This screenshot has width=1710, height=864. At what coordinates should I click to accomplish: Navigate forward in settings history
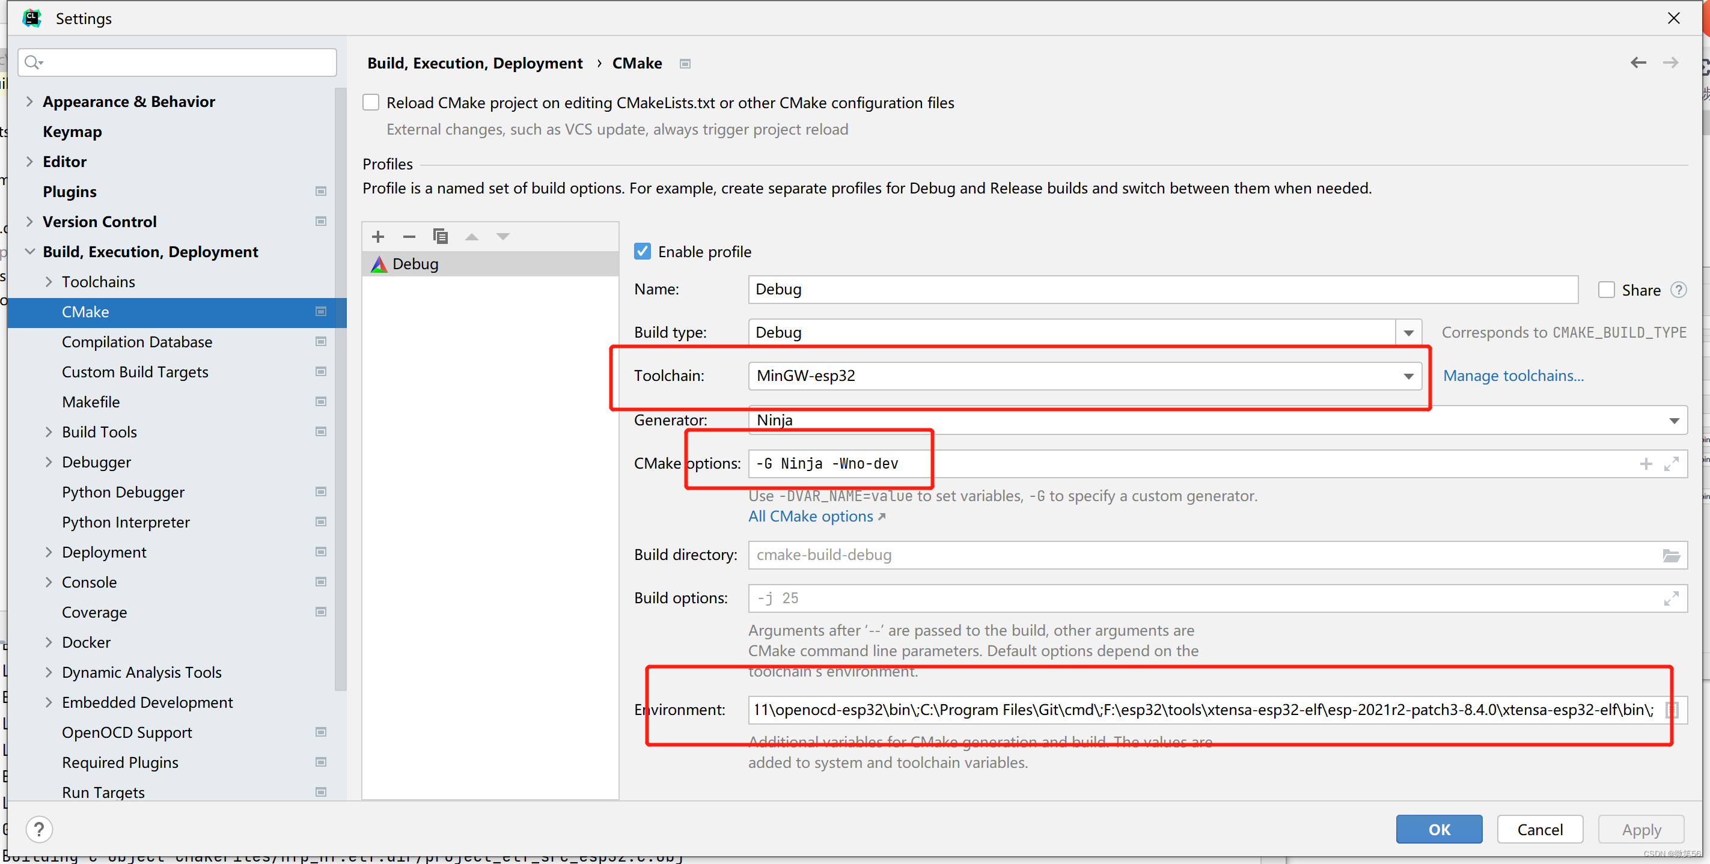[1670, 63]
